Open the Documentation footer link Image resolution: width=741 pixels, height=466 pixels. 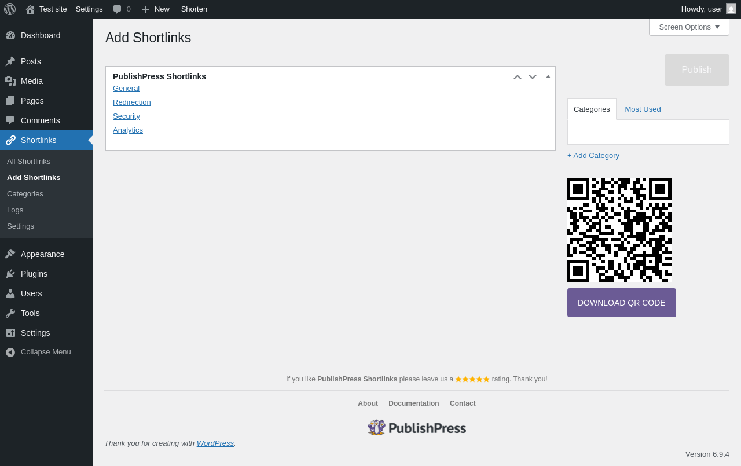[414, 403]
